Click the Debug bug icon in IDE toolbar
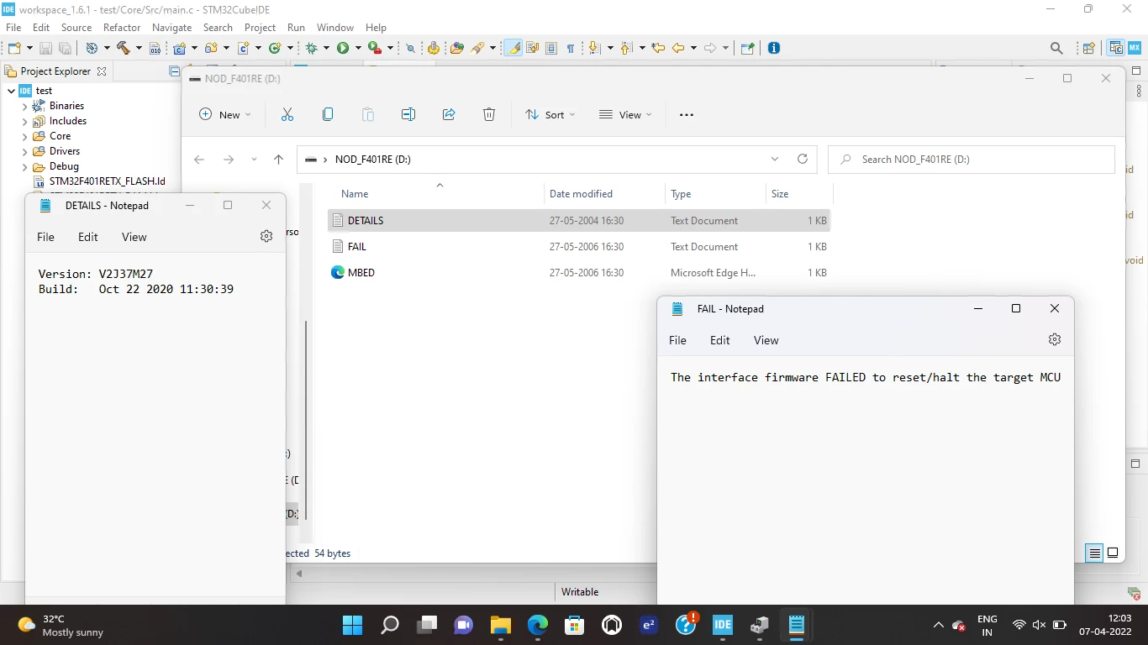The image size is (1148, 645). pos(312,48)
